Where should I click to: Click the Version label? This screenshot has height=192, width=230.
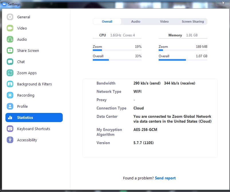pos(103,143)
